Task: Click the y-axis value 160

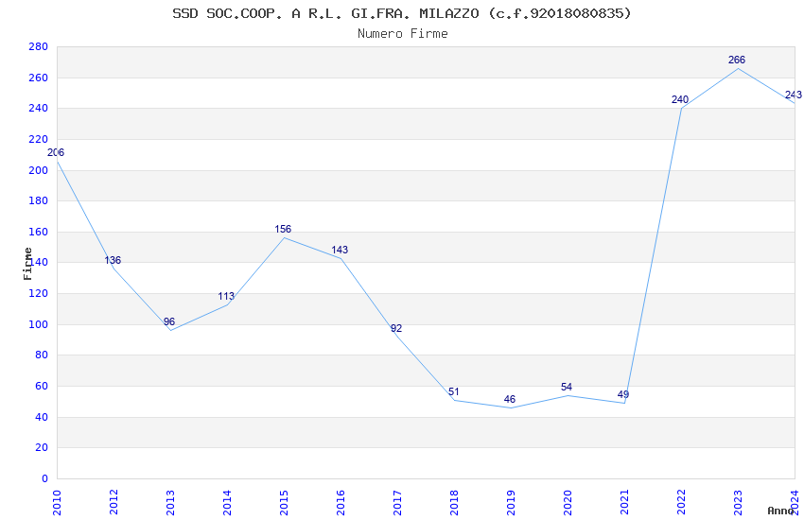Action: (39, 232)
